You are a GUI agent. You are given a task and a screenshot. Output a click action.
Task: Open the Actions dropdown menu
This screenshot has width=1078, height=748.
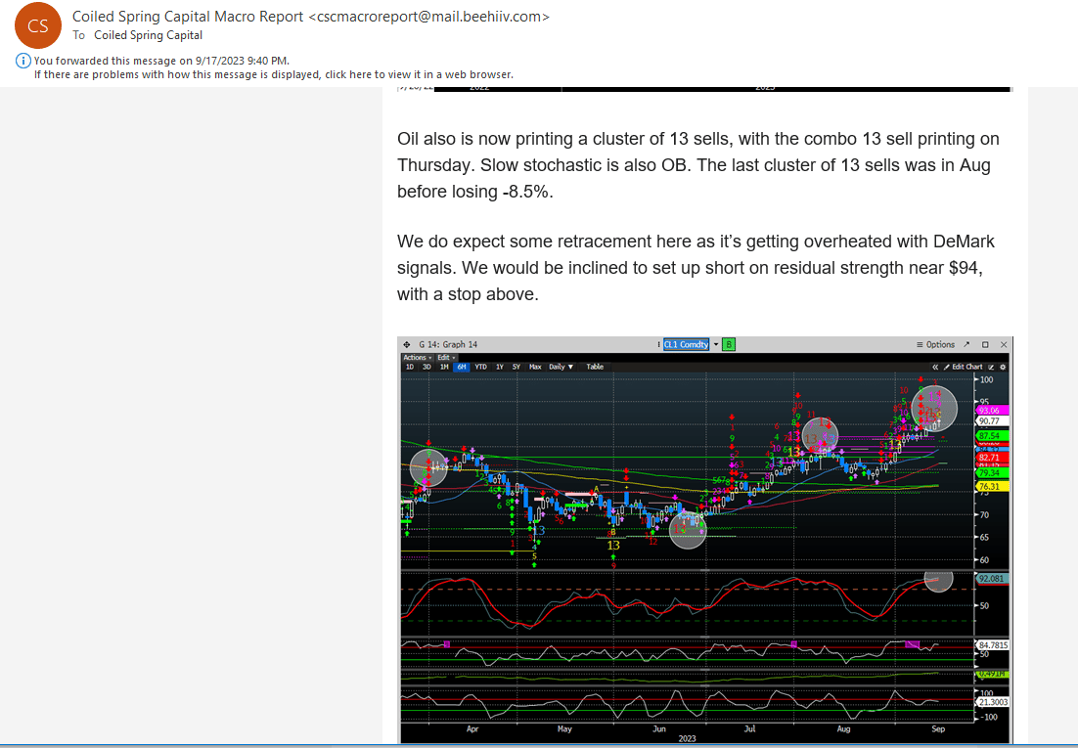(418, 358)
